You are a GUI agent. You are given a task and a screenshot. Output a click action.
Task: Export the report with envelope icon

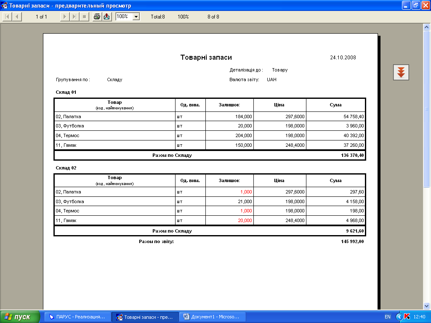point(106,17)
